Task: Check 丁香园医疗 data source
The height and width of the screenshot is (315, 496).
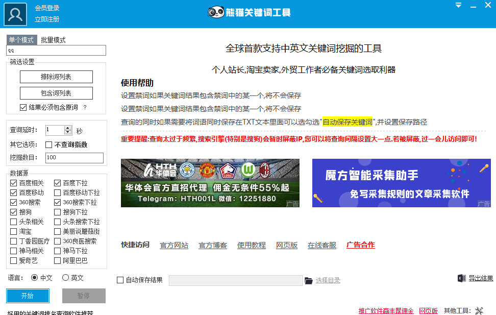Action: click(x=13, y=241)
